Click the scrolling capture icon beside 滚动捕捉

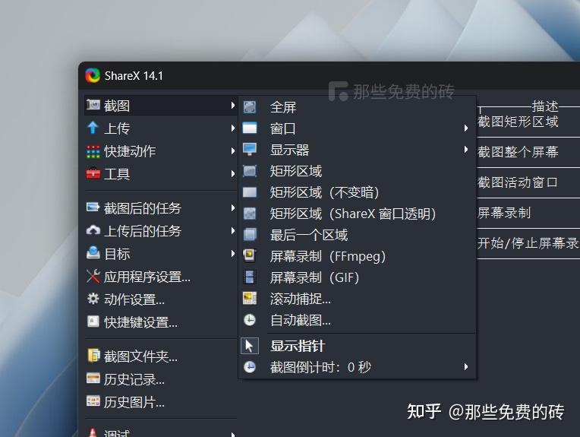click(x=250, y=298)
